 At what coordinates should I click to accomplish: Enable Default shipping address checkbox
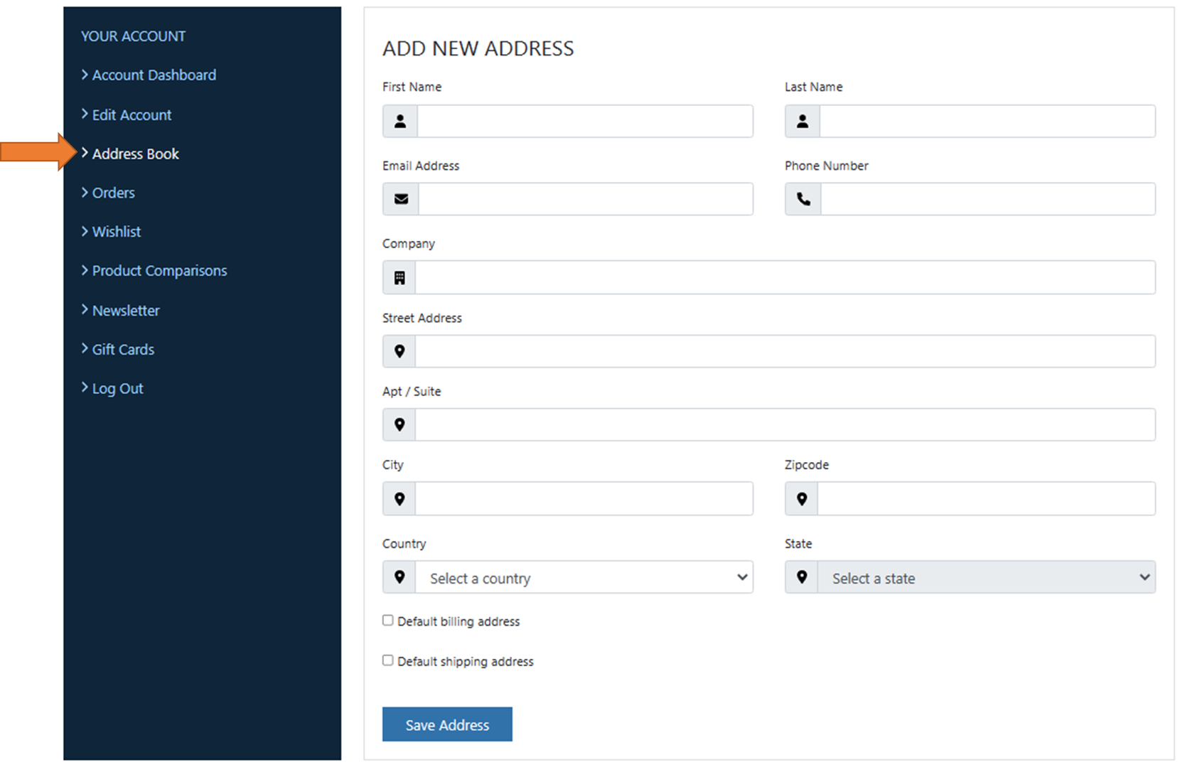coord(387,660)
